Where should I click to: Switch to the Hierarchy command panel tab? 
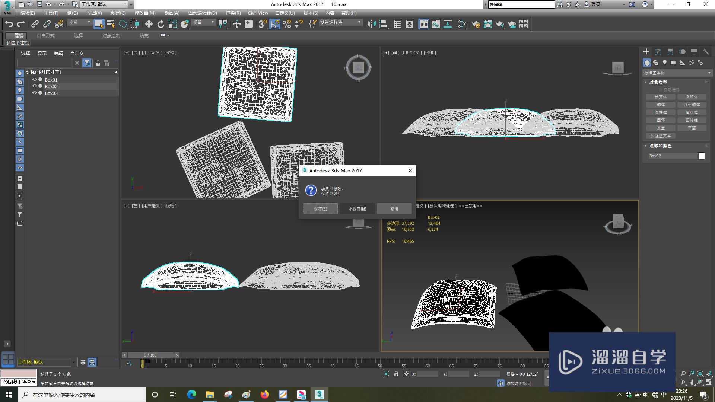tap(670, 52)
